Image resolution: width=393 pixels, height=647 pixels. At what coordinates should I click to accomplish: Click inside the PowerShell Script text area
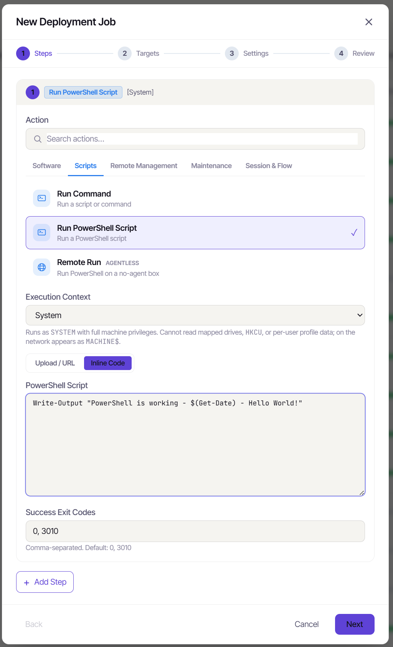tap(195, 445)
